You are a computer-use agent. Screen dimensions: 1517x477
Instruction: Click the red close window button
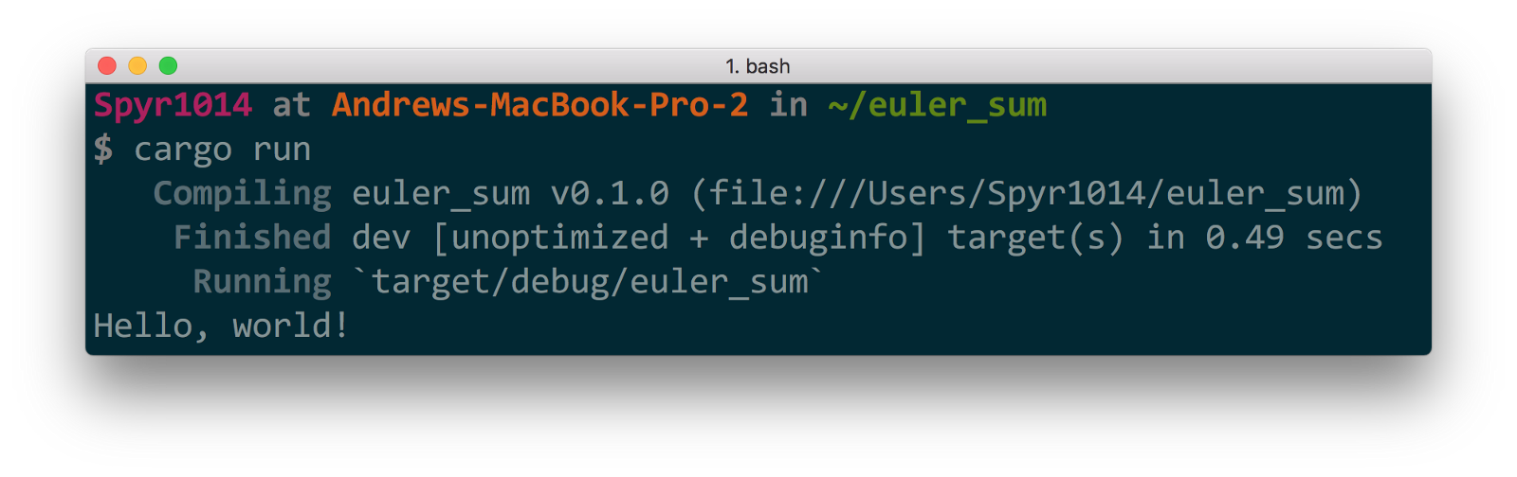click(107, 65)
